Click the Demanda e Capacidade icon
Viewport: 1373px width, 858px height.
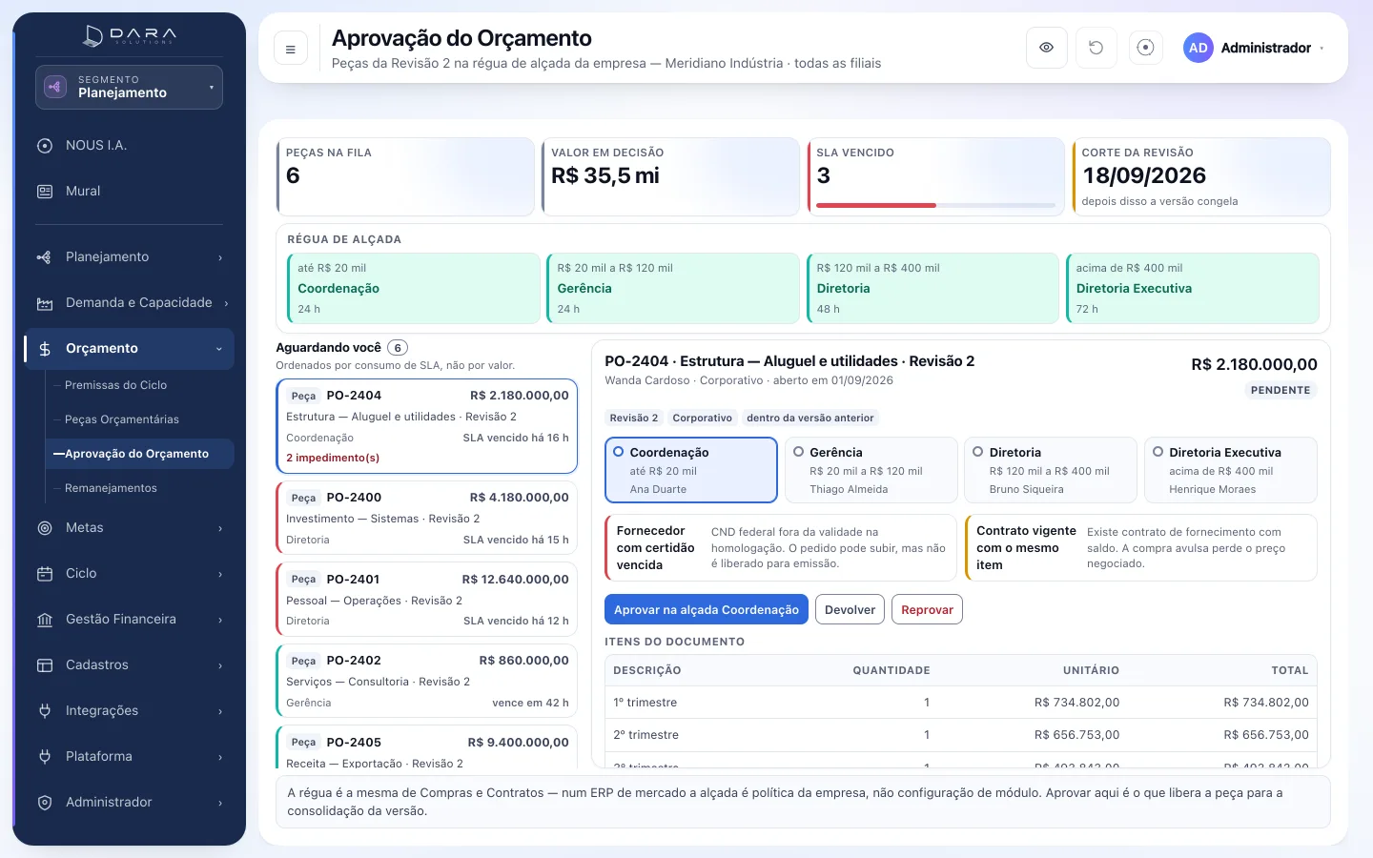44,303
